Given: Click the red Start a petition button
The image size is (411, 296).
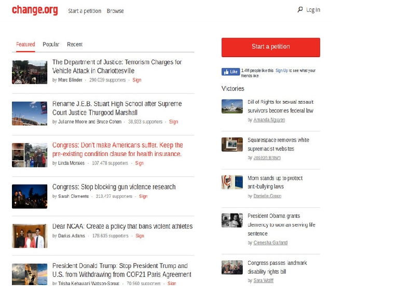Looking at the screenshot, I should pos(270,47).
